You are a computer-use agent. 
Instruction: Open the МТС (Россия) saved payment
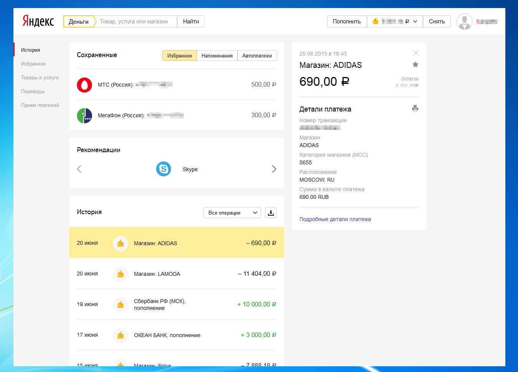(x=177, y=85)
